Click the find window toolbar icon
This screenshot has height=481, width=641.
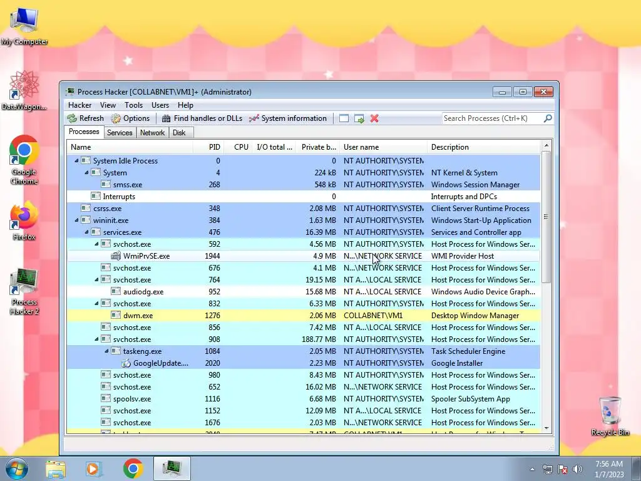[x=344, y=118]
